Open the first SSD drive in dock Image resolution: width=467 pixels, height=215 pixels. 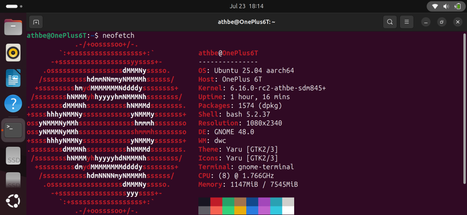tap(13, 156)
